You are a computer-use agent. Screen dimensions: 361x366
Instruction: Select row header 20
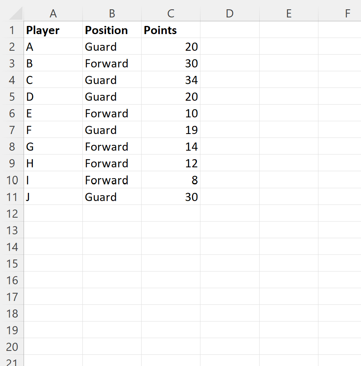(x=12, y=347)
